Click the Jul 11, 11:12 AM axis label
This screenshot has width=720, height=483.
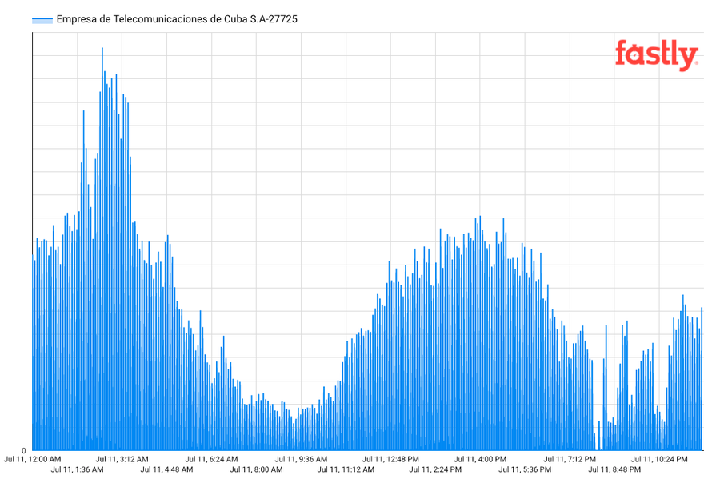[x=346, y=469]
